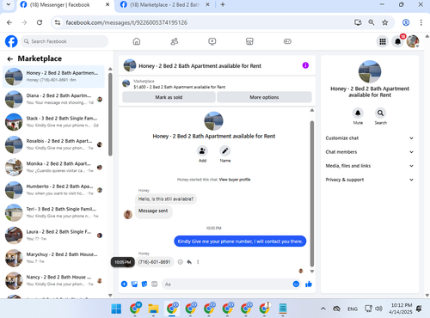Show hidden icons in the system tray

tap(323, 309)
